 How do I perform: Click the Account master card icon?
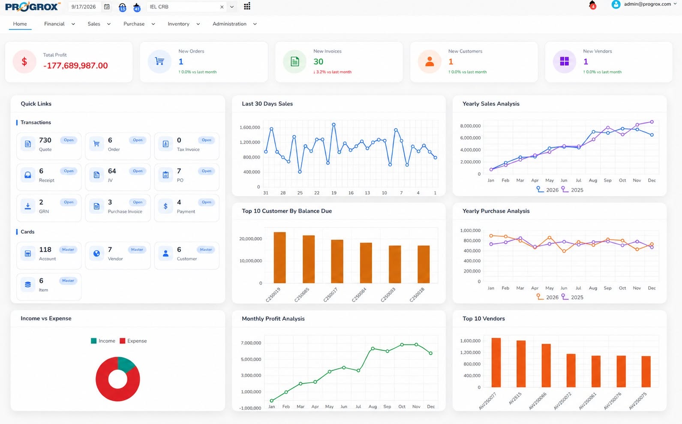click(x=28, y=253)
